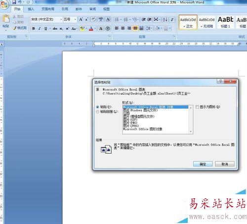Switch to the 视图 ribbon tab

point(106,9)
